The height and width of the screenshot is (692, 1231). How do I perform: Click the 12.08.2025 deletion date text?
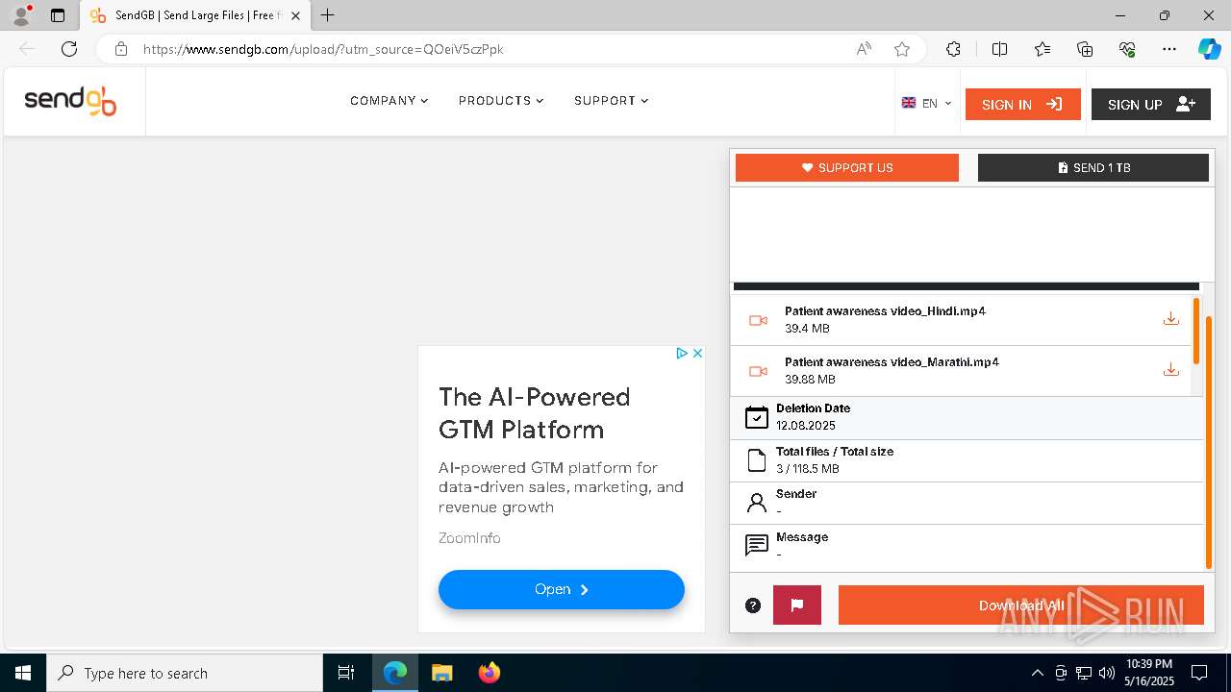click(x=806, y=426)
